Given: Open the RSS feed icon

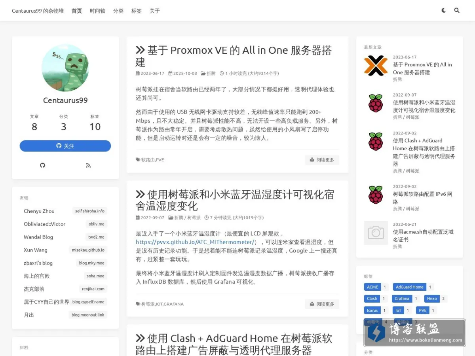Looking at the screenshot, I should click(x=88, y=165).
